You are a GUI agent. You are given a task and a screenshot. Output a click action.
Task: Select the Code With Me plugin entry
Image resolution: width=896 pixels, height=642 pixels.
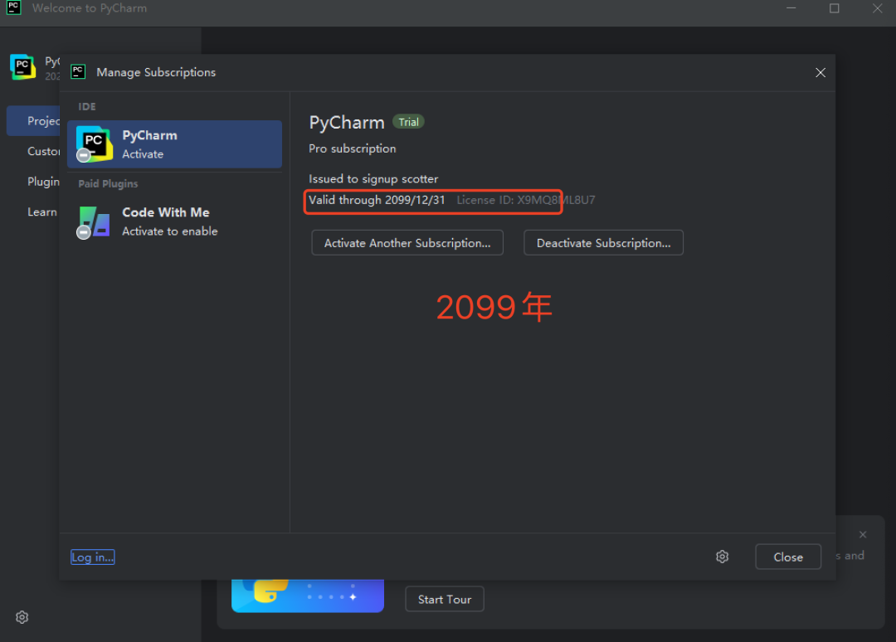[174, 221]
